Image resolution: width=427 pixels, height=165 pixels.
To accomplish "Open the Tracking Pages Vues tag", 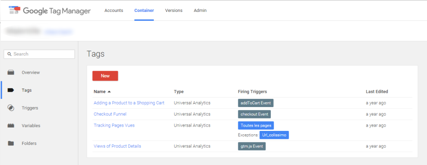I will pyautogui.click(x=114, y=125).
